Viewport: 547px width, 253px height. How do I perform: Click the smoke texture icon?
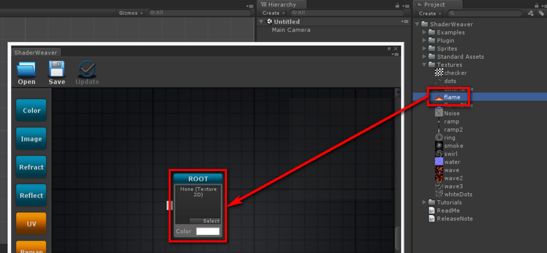[439, 146]
